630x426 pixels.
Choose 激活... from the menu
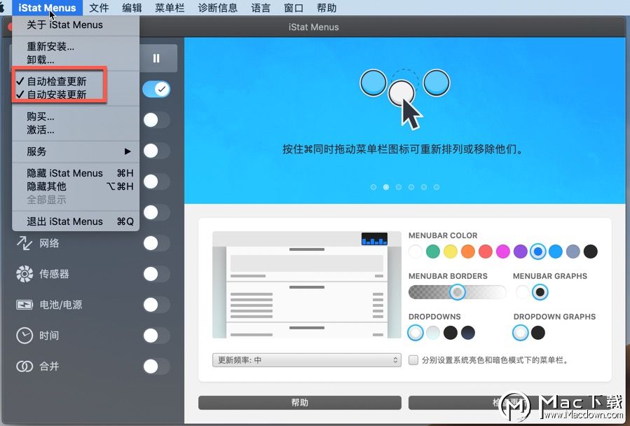tap(76, 130)
